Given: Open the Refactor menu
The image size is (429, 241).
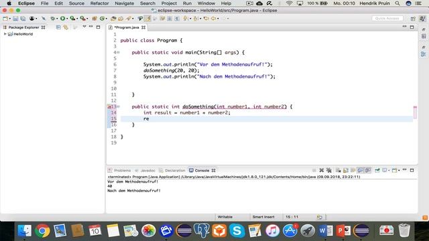Looking at the screenshot, I should point(100,3).
